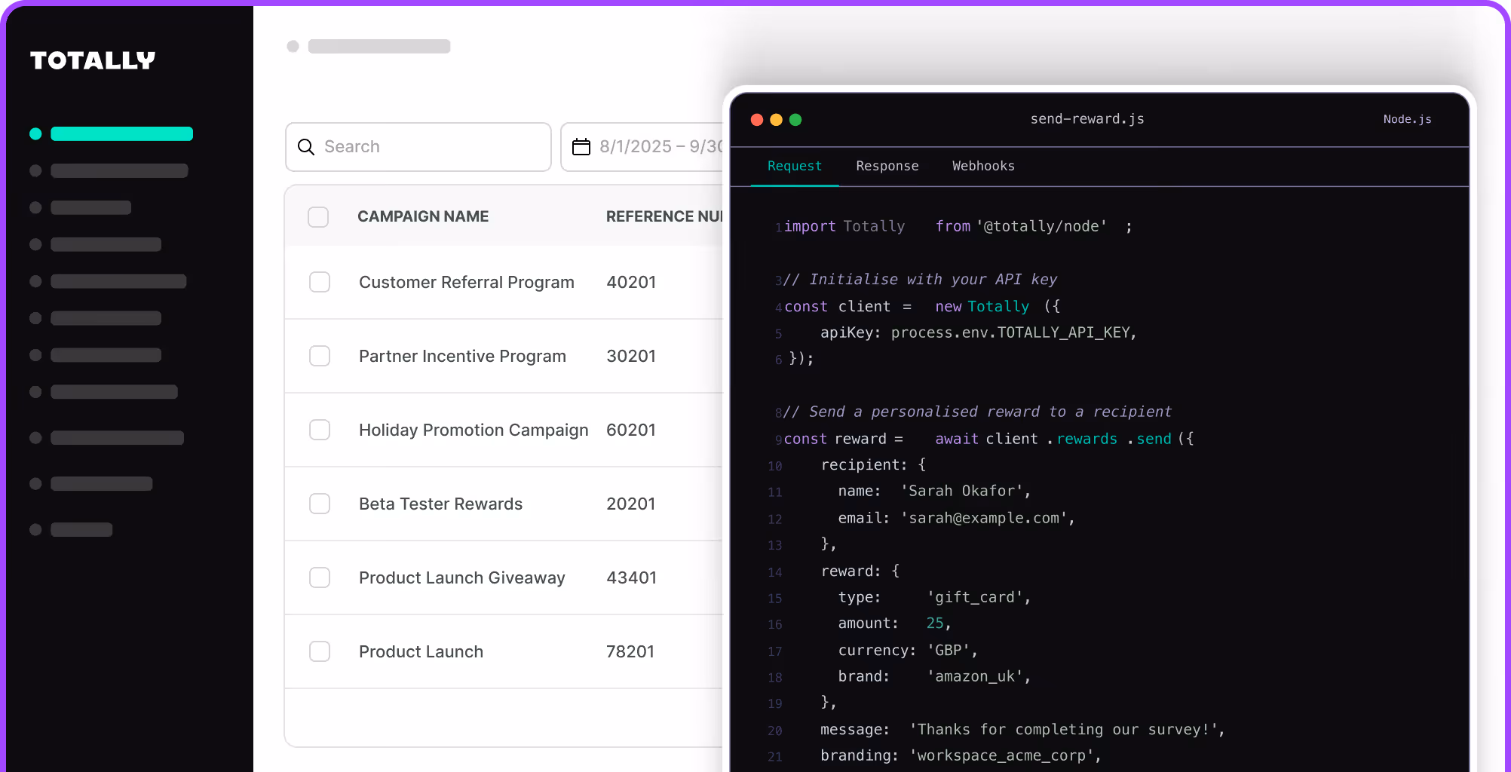Click reference number 78201
The image size is (1511, 772).
pyautogui.click(x=630, y=651)
